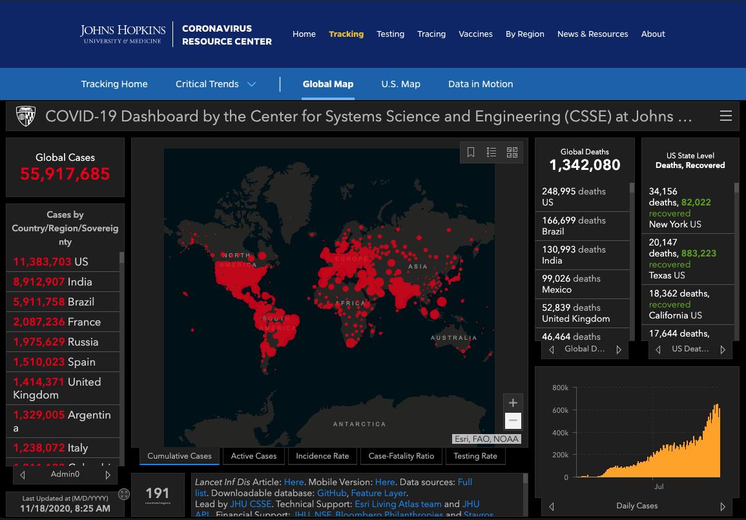
Task: Click the expand fullscreen icon near Last Updated
Action: click(124, 494)
